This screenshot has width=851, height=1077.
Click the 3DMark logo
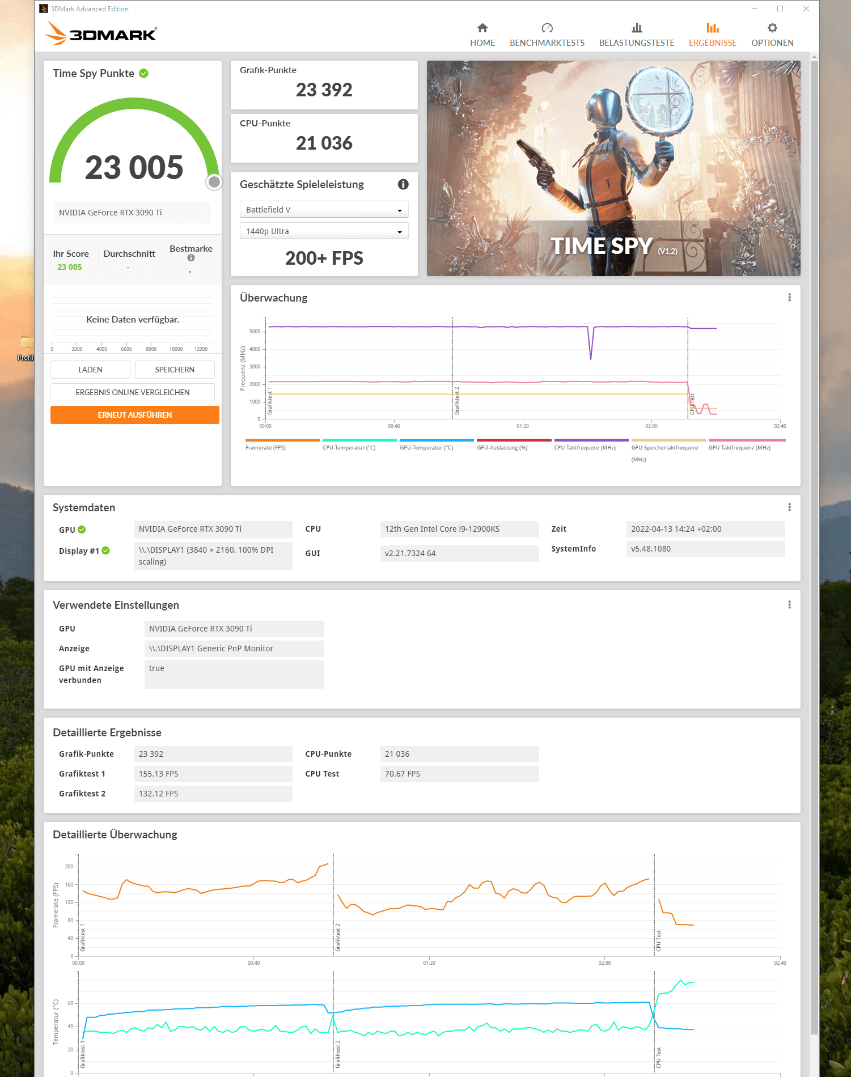101,33
